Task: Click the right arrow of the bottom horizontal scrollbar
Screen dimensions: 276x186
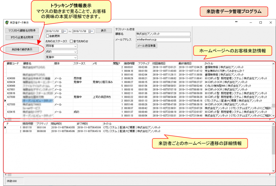Action: (270, 174)
